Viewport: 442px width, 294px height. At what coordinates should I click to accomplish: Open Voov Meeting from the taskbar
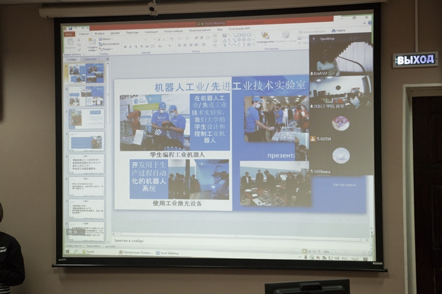168,253
